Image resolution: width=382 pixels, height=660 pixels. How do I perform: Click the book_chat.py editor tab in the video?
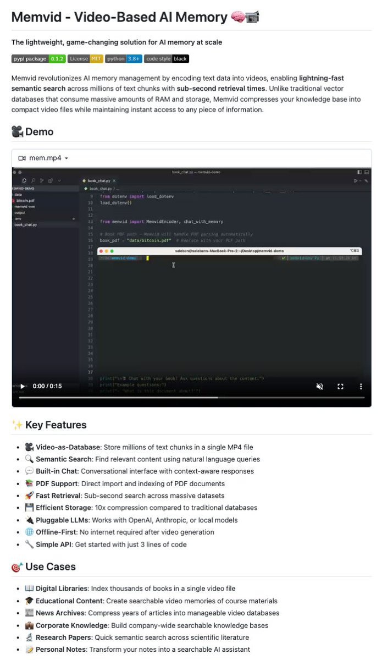[98, 180]
